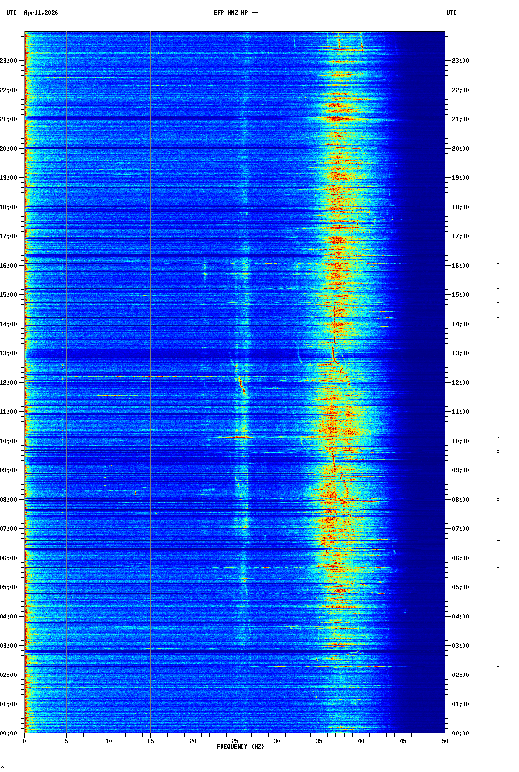The width and height of the screenshot is (519, 772).
Task: Click the 18:00 time label on left axis
Action: point(8,207)
